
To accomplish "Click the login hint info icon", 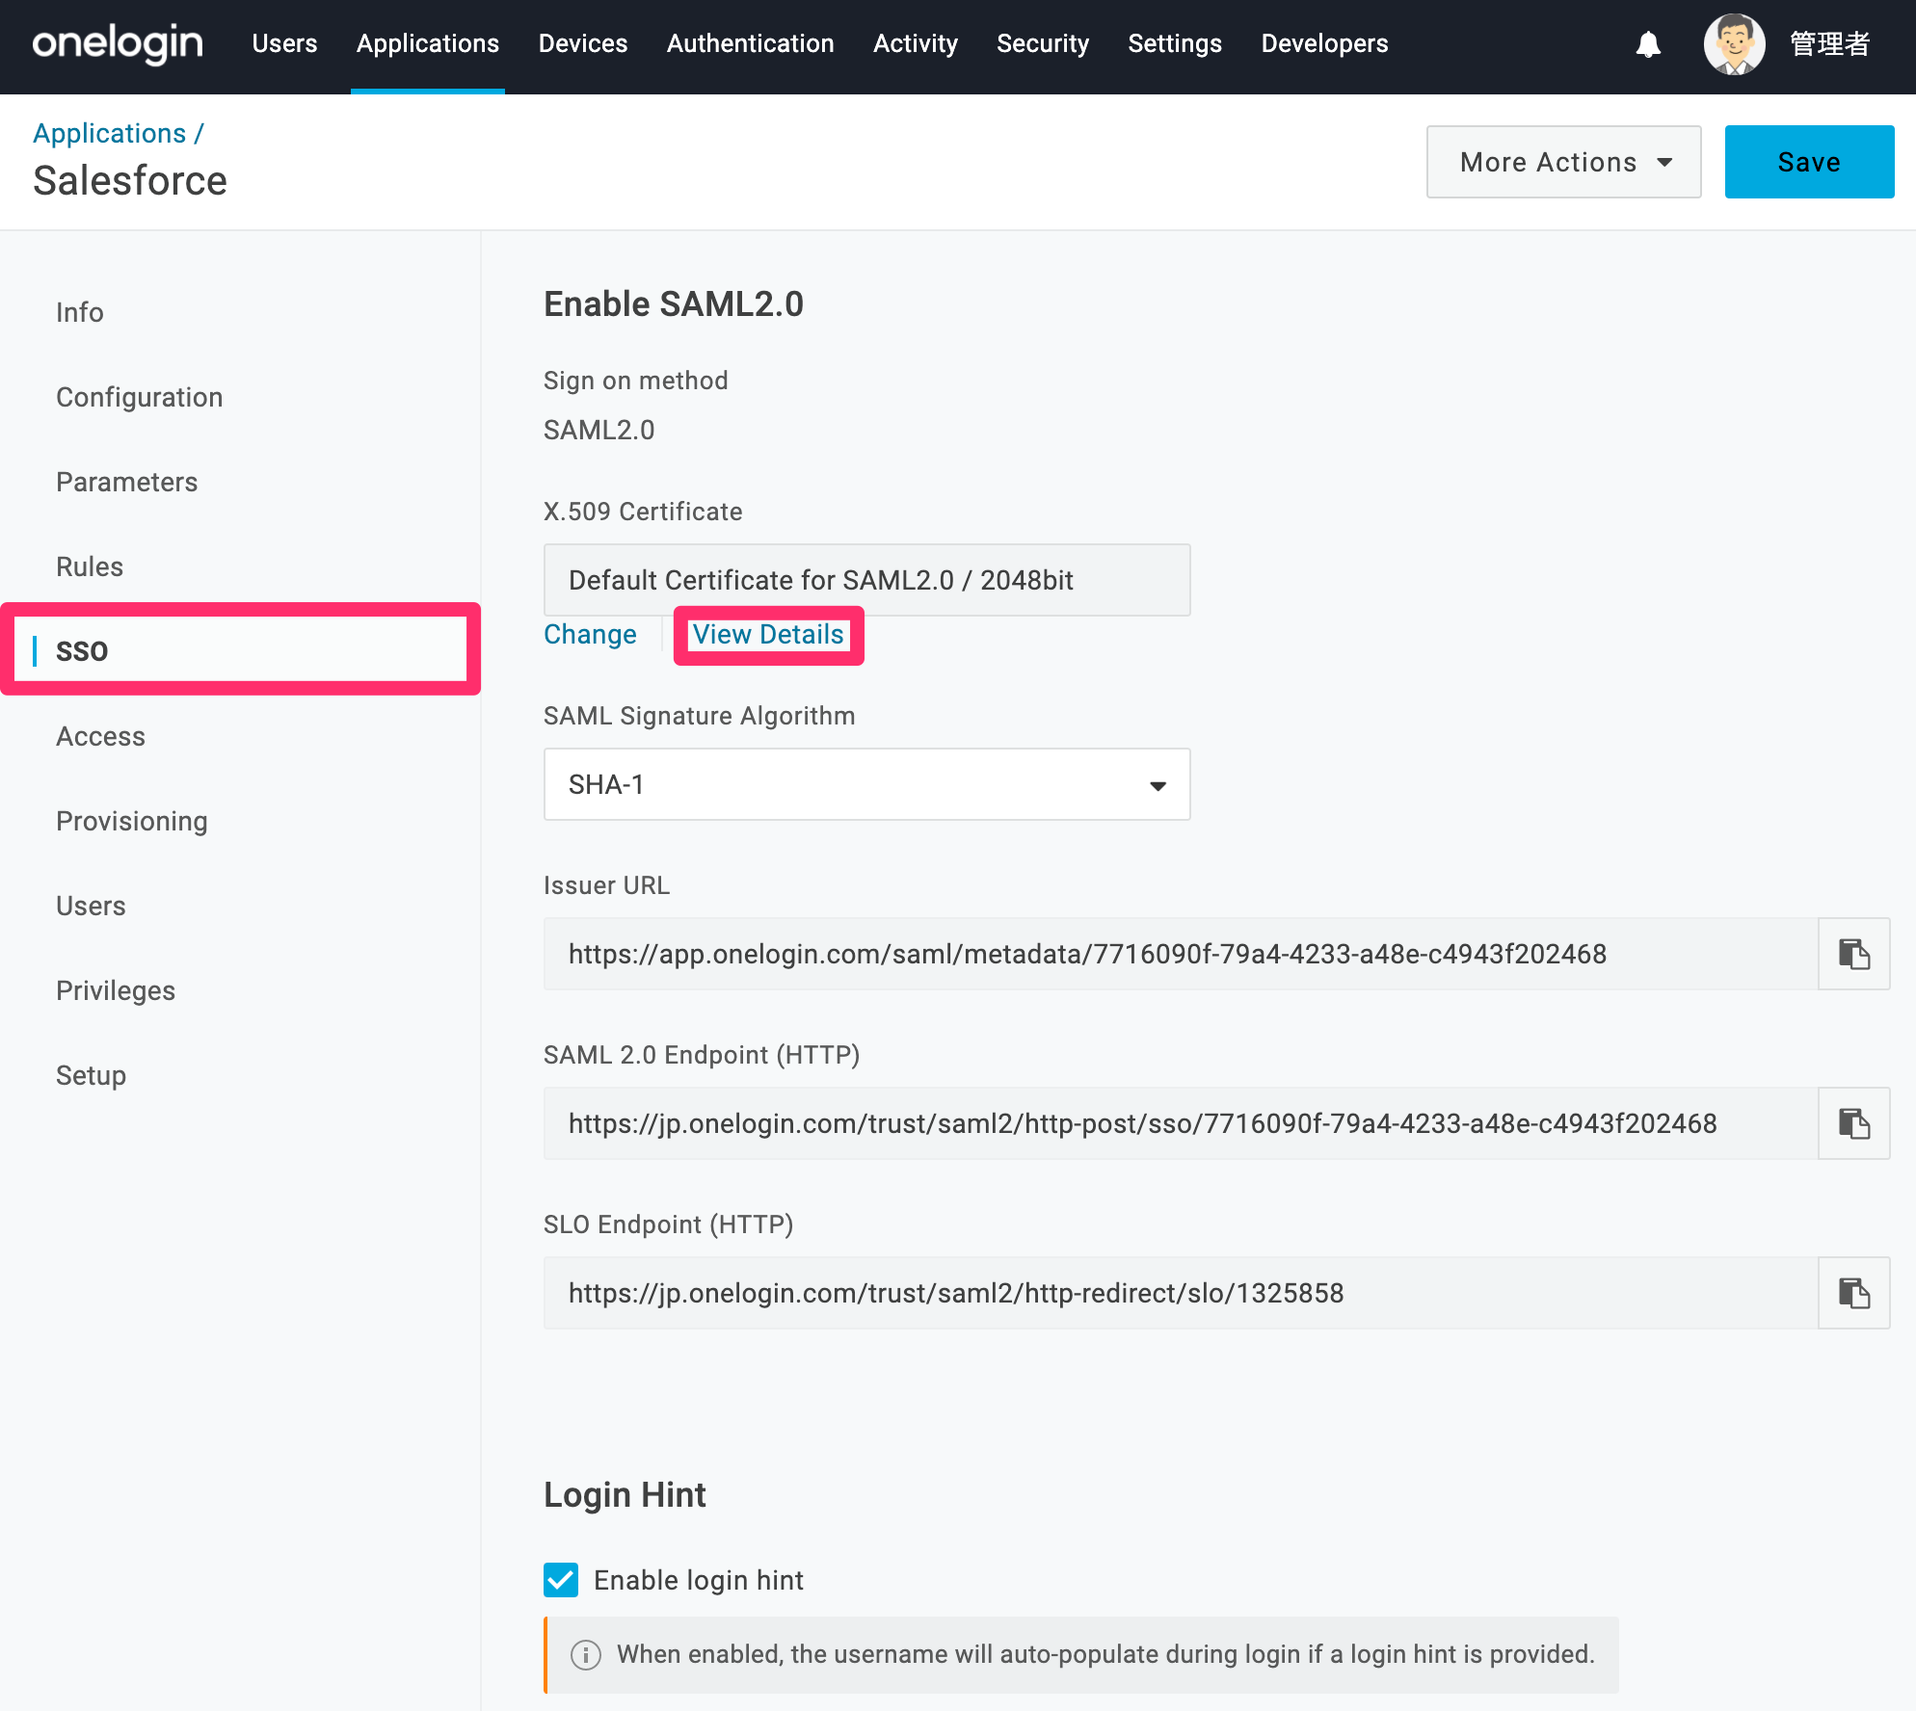I will [586, 1654].
